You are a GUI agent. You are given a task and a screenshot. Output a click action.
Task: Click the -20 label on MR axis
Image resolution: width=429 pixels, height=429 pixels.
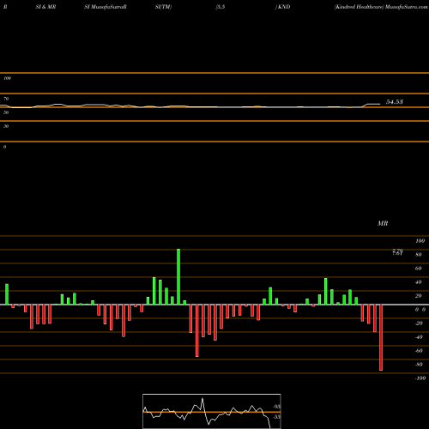pyautogui.click(x=419, y=323)
